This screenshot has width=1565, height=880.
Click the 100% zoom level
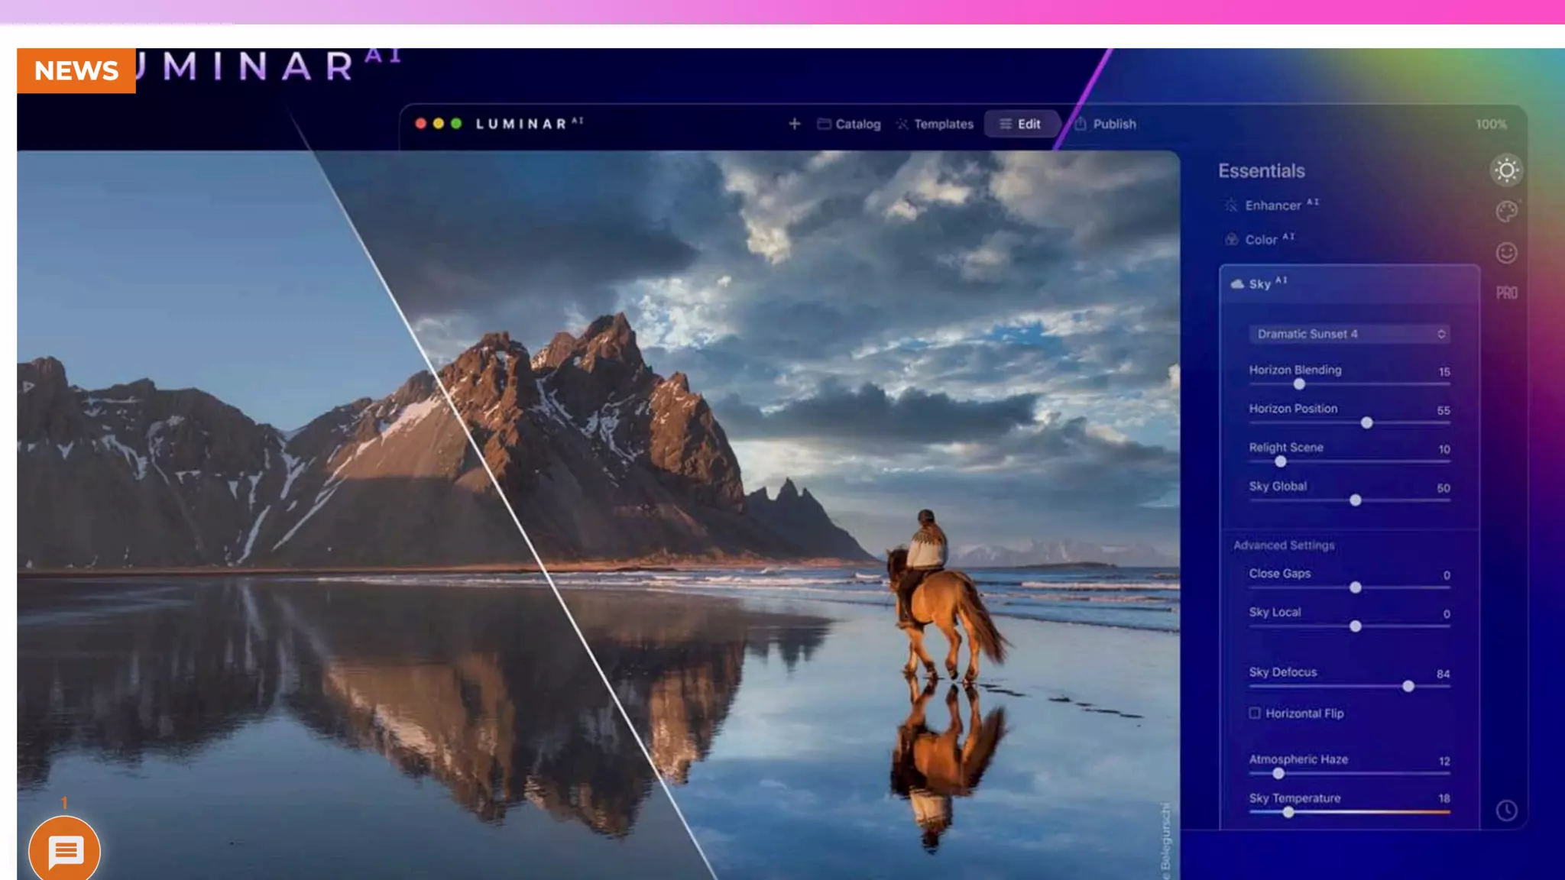point(1491,125)
